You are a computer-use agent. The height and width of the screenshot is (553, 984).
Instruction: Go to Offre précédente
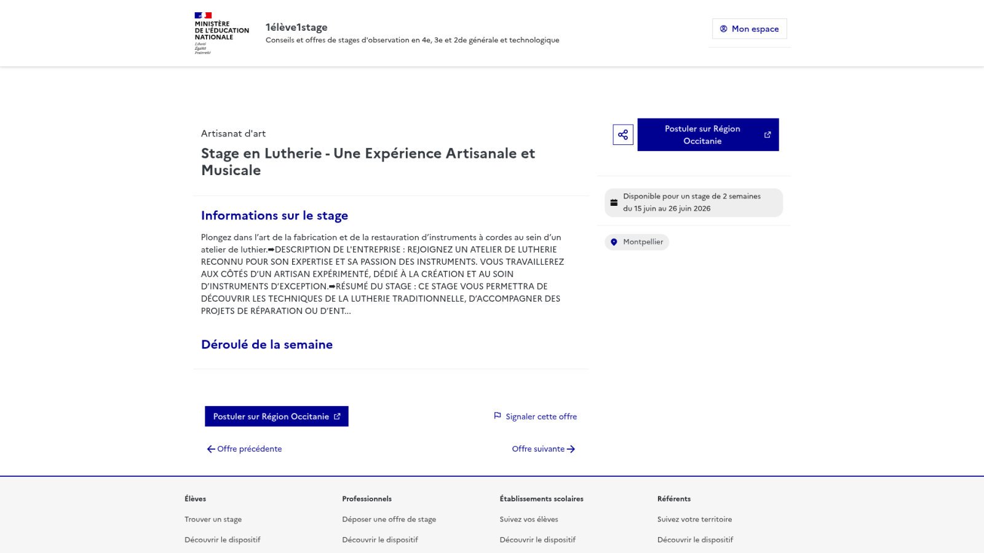244,449
